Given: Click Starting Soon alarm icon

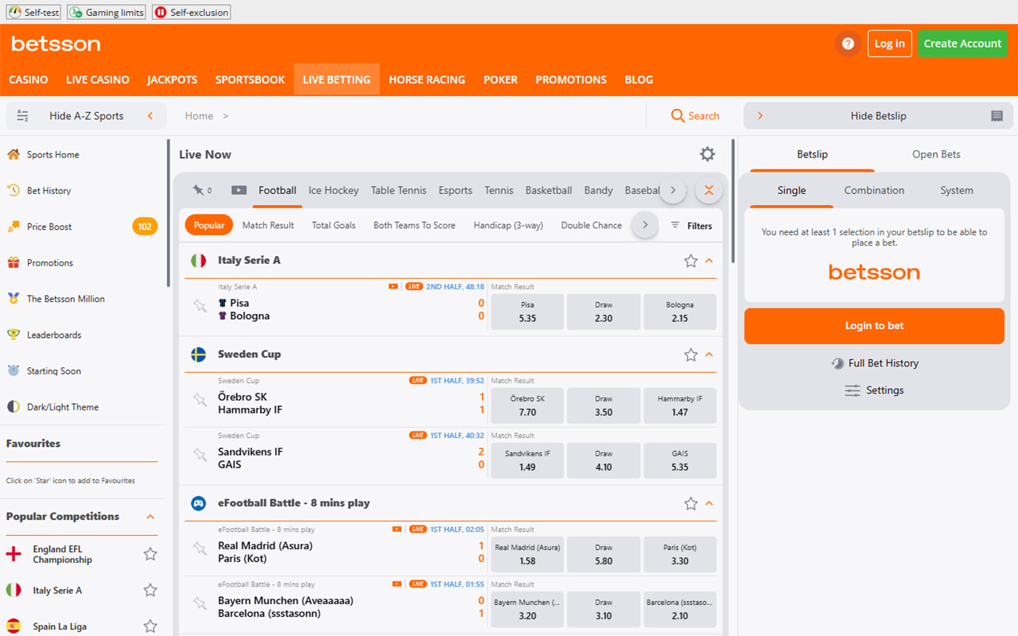Looking at the screenshot, I should tap(14, 370).
